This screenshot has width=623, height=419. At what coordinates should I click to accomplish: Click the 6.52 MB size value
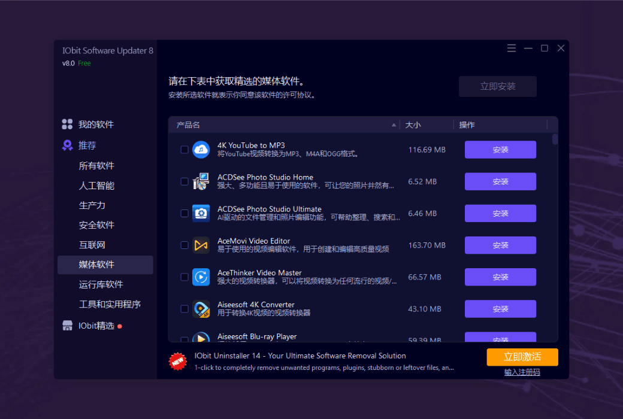pos(422,181)
